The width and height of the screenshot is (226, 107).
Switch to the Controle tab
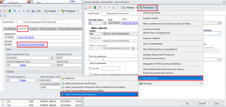pos(33,29)
